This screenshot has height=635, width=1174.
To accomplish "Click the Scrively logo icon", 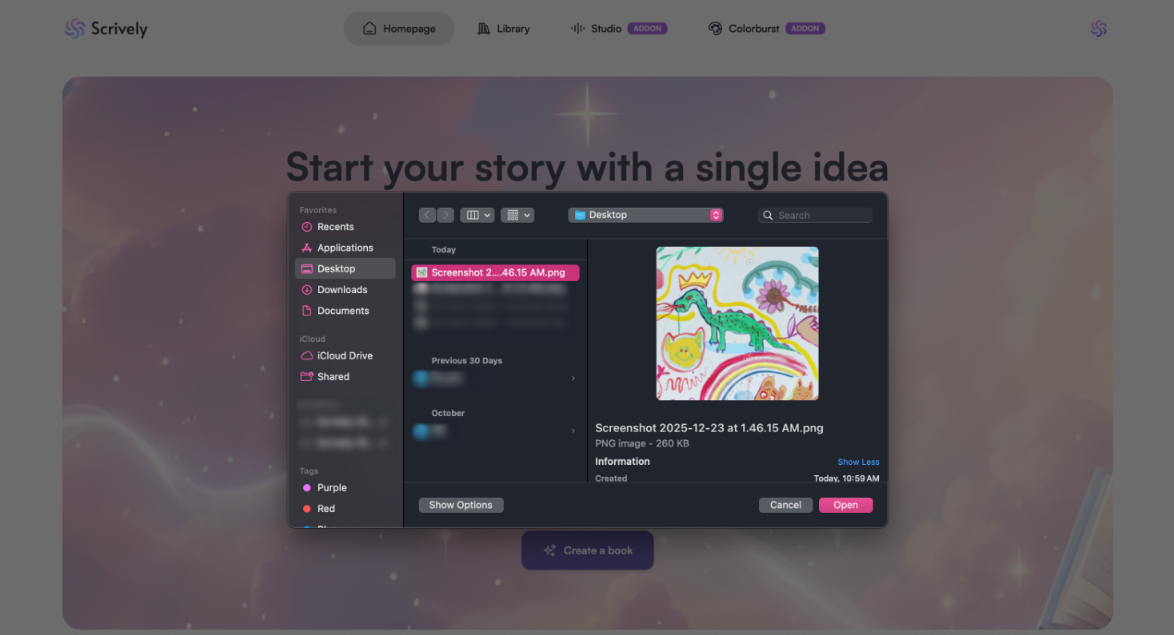I will click(74, 29).
